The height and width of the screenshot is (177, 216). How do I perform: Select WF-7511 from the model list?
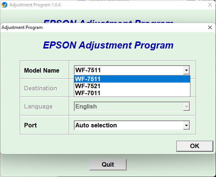pyautogui.click(x=132, y=79)
